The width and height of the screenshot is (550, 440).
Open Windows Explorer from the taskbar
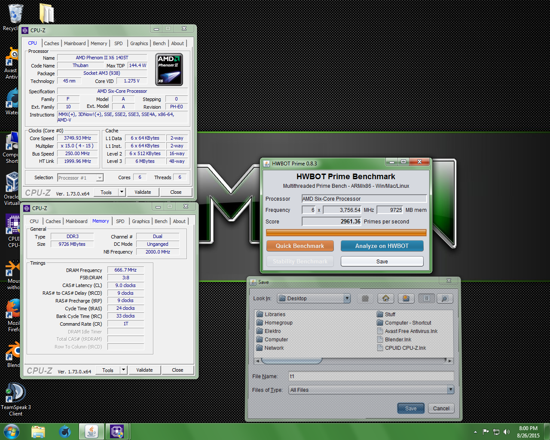click(38, 431)
